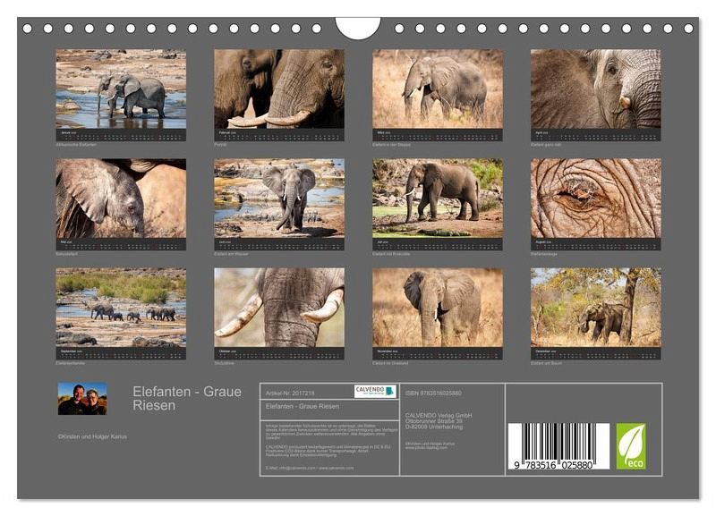This screenshot has height=516, width=716.
Task: Click the February calendar date strip
Action: pos(279,135)
